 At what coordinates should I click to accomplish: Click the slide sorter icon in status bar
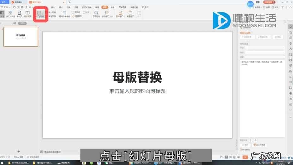230,157
